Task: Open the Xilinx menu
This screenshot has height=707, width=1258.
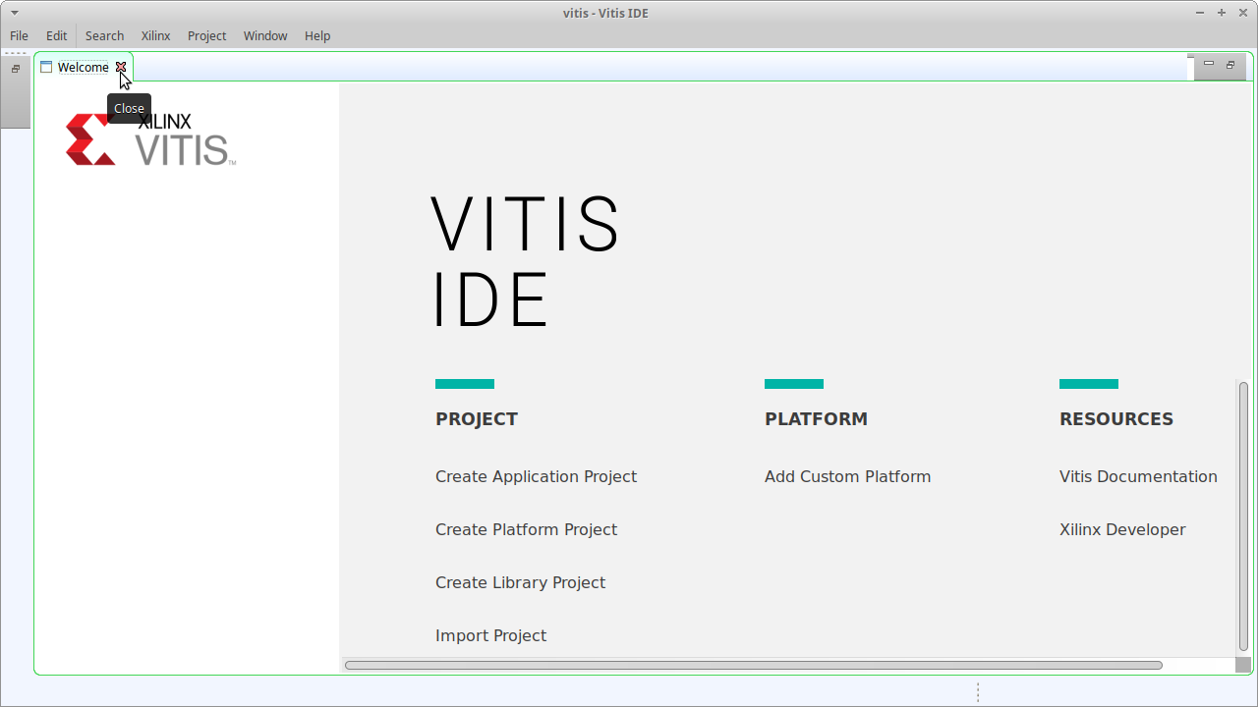Action: (x=155, y=35)
